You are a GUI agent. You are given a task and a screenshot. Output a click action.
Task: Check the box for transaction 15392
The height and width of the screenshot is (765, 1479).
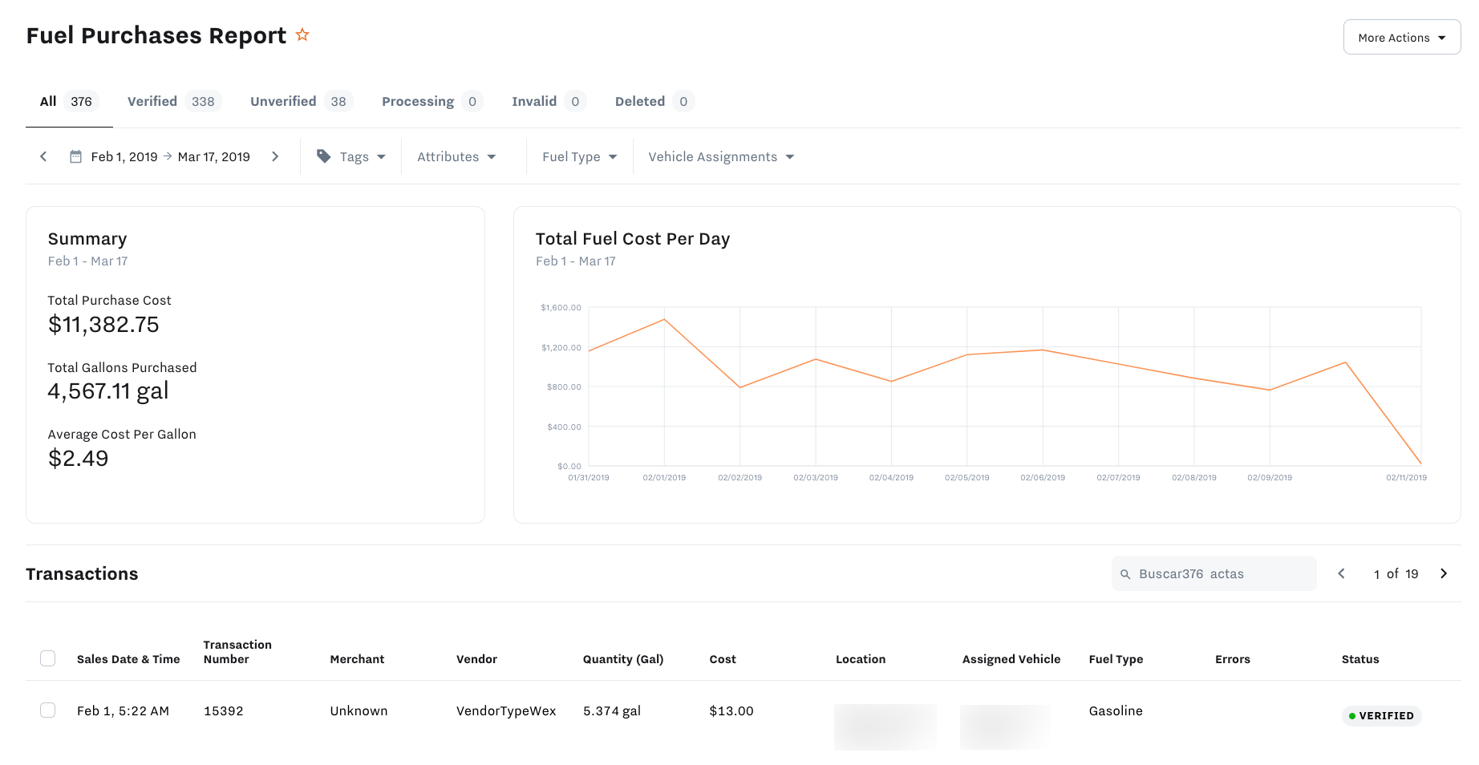point(48,710)
